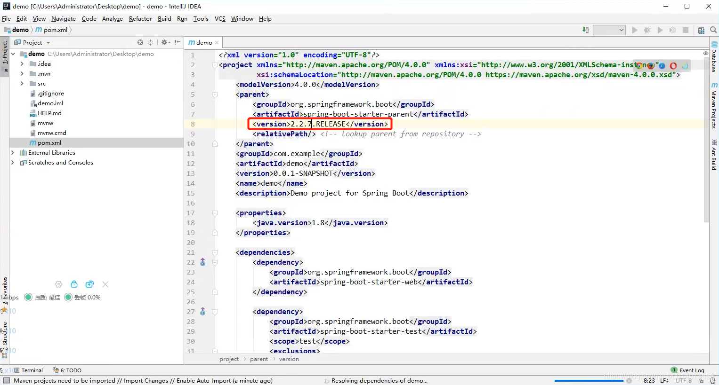Click the editor inspections eye icon
The image size is (719, 385).
coord(706,53)
